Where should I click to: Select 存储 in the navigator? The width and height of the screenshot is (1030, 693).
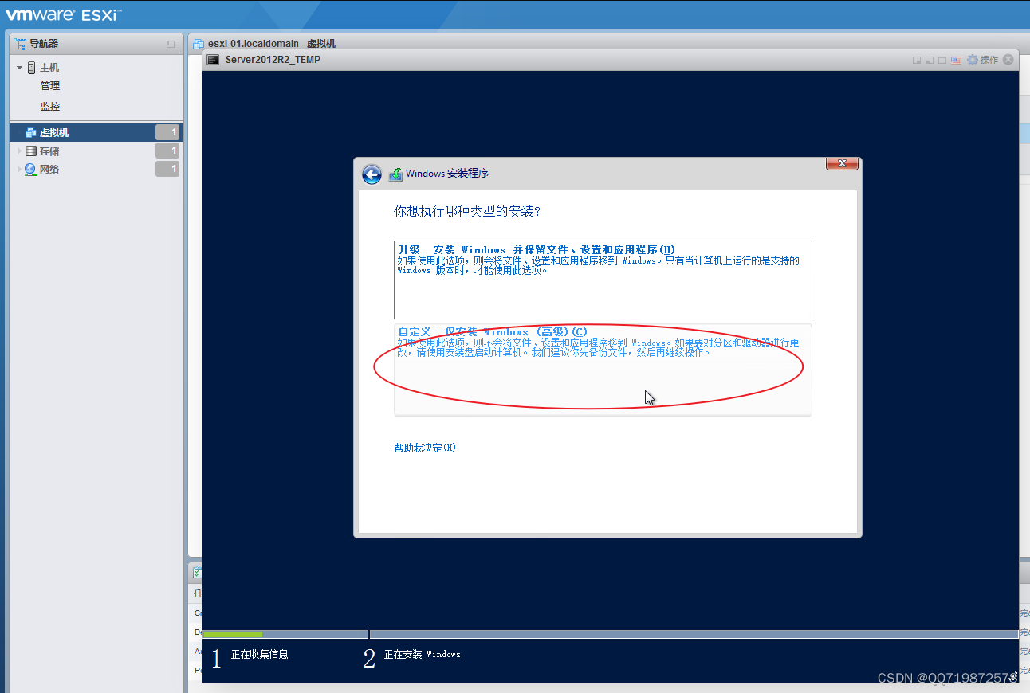49,151
